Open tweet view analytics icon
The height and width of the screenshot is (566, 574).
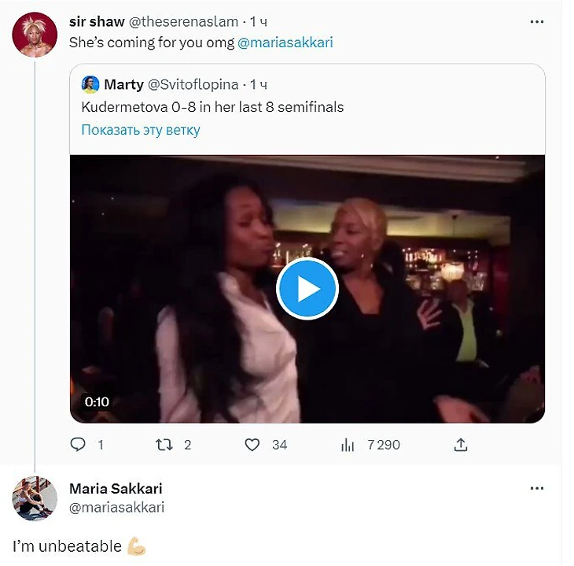(x=348, y=445)
